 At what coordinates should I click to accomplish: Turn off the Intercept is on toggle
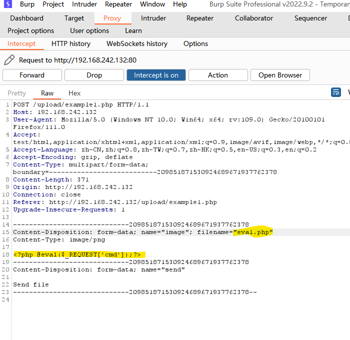pos(156,75)
